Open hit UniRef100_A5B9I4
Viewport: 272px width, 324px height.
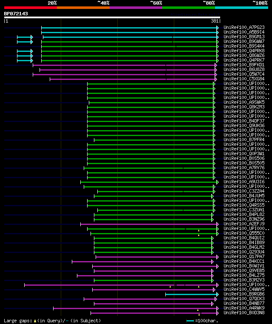click(x=244, y=32)
